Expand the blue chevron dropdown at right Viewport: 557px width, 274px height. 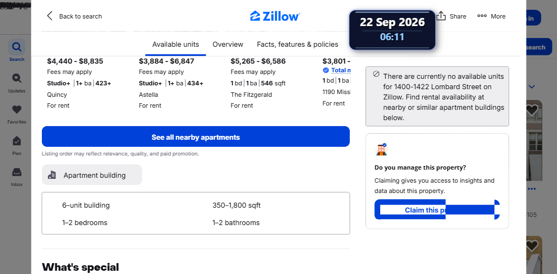[532, 86]
